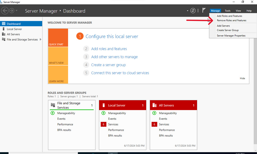Open Server Manager Properties
Screen dimensions: 257x154
(x=231, y=36)
